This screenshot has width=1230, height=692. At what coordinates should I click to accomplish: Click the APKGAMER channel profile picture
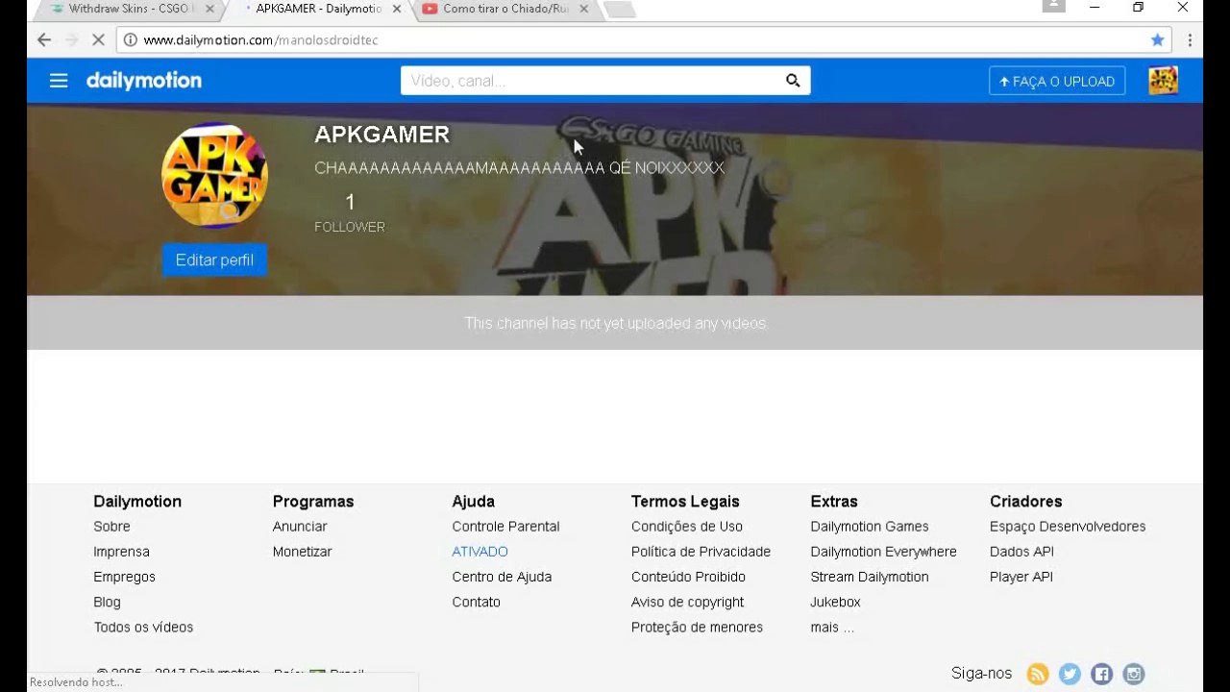(x=214, y=175)
